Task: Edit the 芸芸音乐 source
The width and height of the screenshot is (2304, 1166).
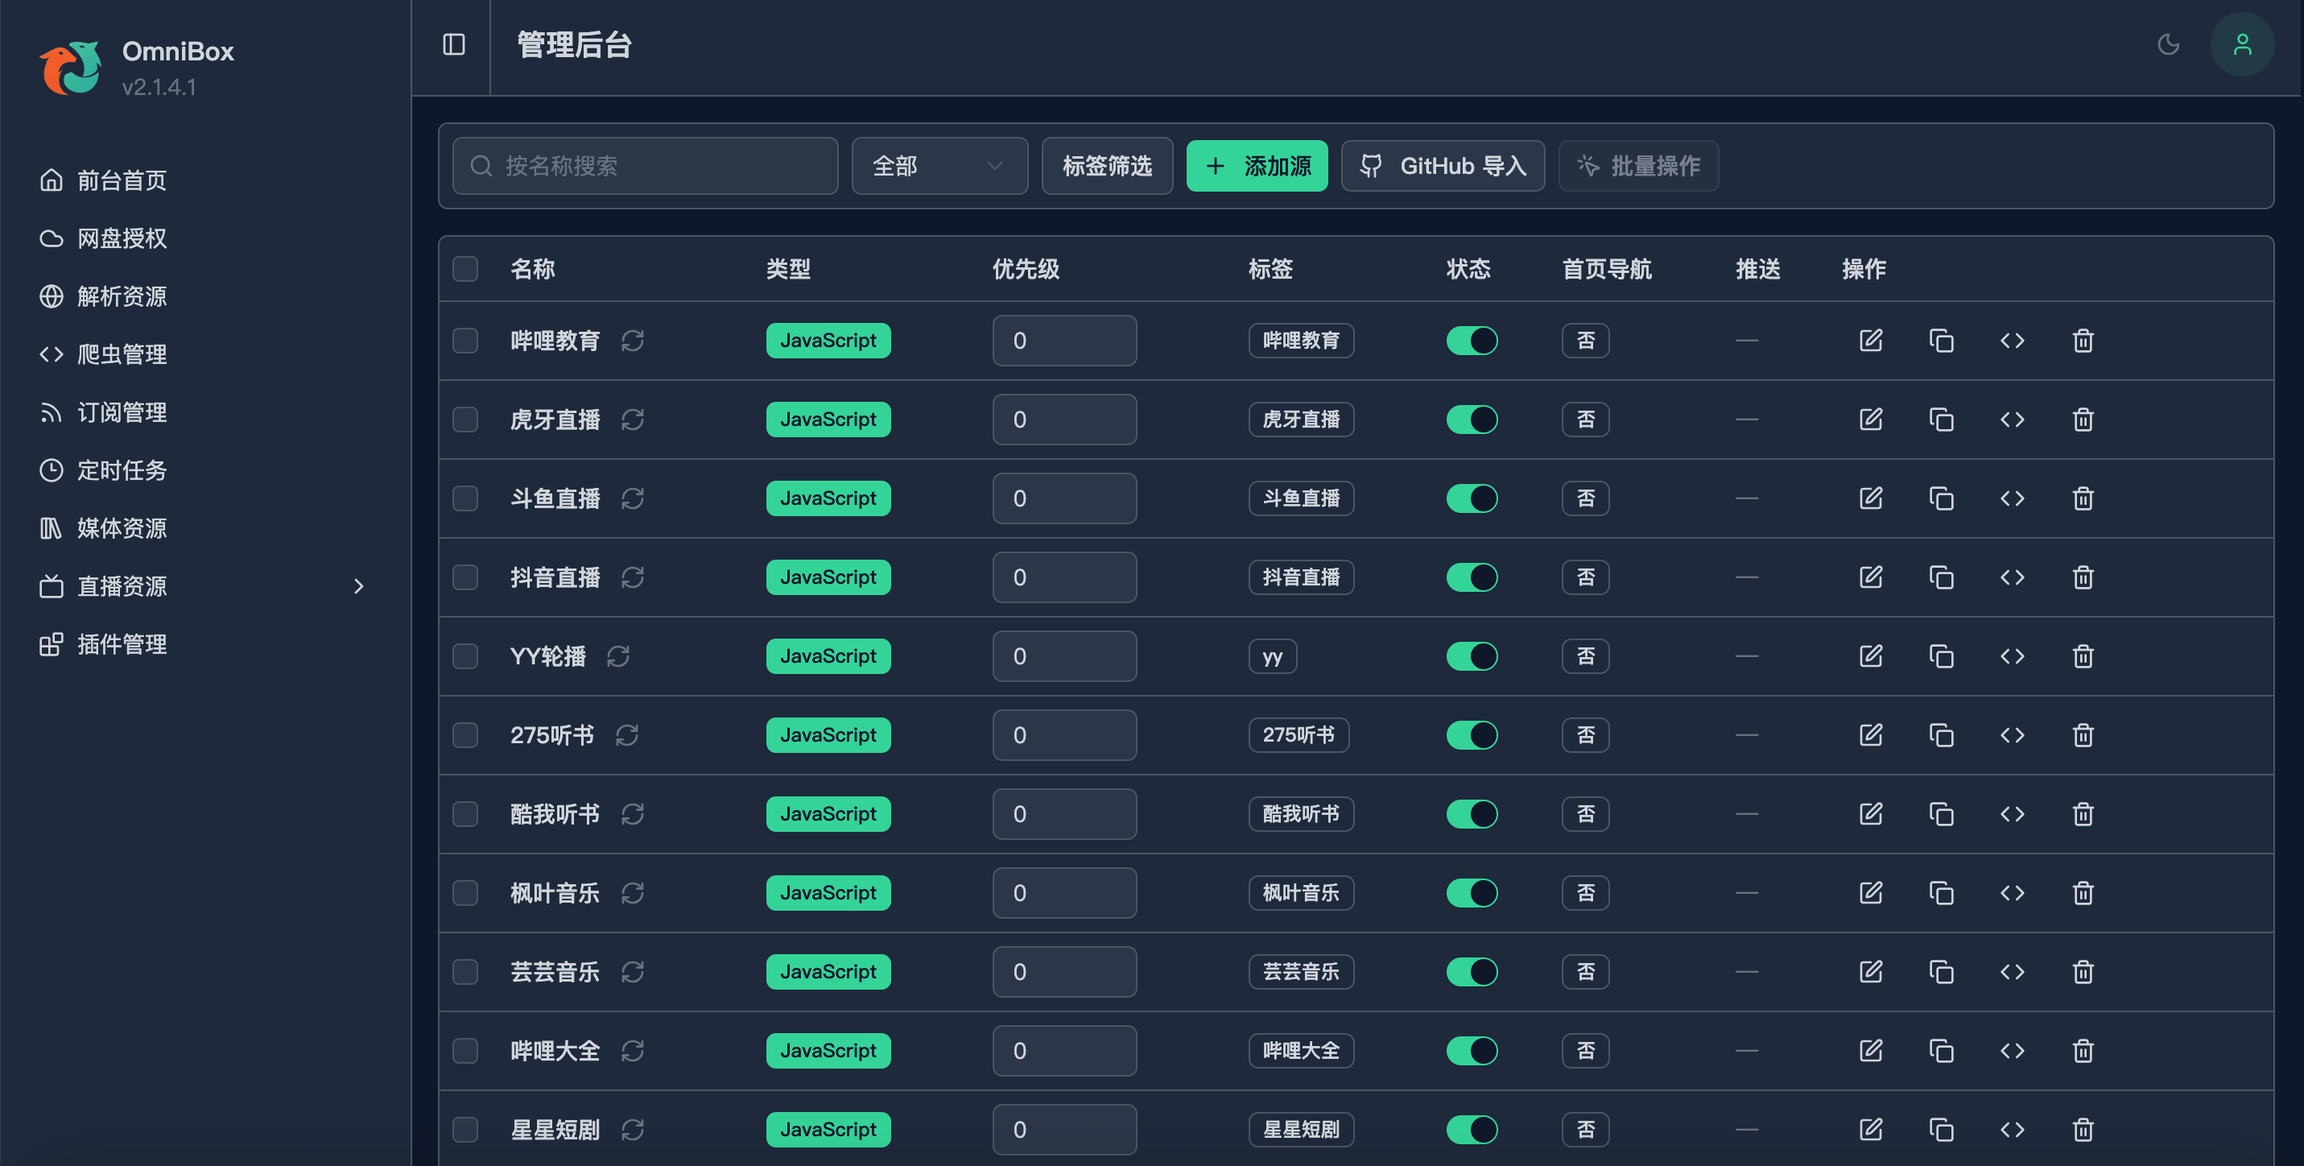Action: tap(1870, 972)
